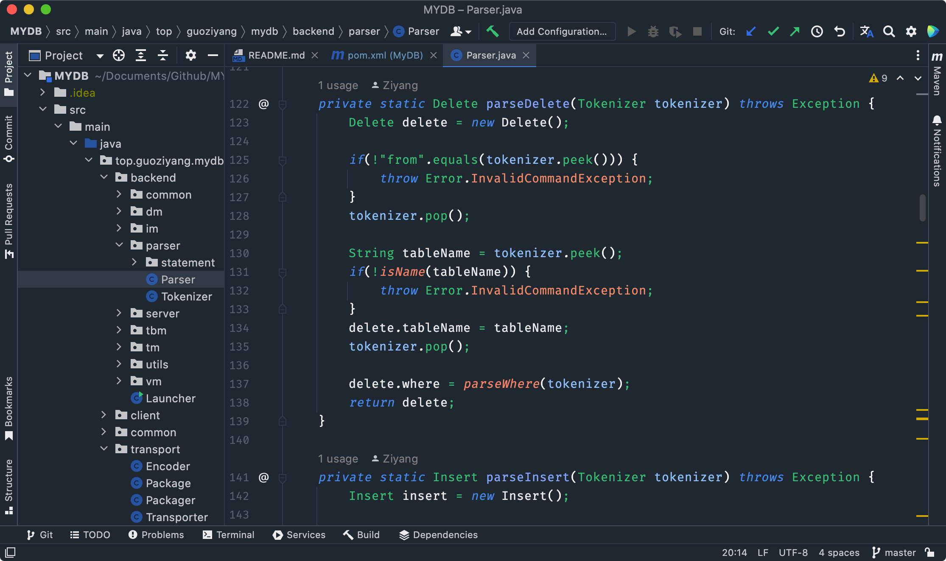Expand the .idea folder
This screenshot has height=561, width=946.
(42, 93)
